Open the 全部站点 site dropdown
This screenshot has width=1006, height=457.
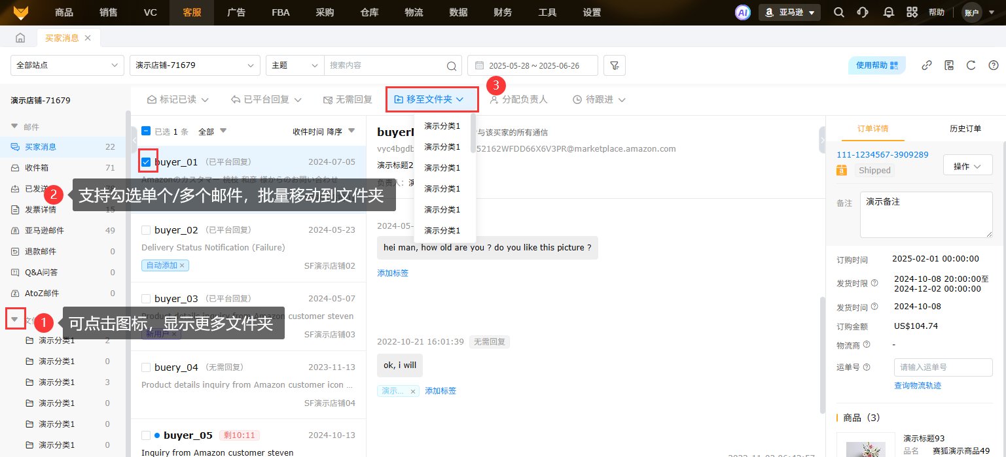(67, 65)
